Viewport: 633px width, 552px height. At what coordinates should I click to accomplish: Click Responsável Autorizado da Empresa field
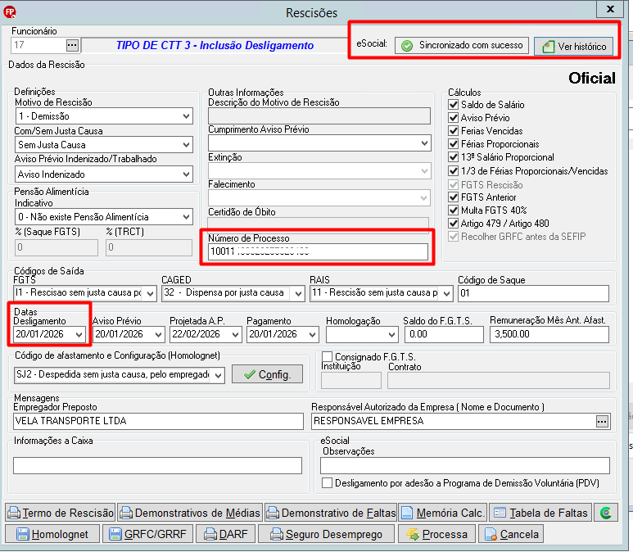(x=454, y=421)
